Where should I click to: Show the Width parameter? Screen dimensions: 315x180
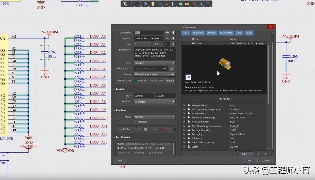[184, 147]
